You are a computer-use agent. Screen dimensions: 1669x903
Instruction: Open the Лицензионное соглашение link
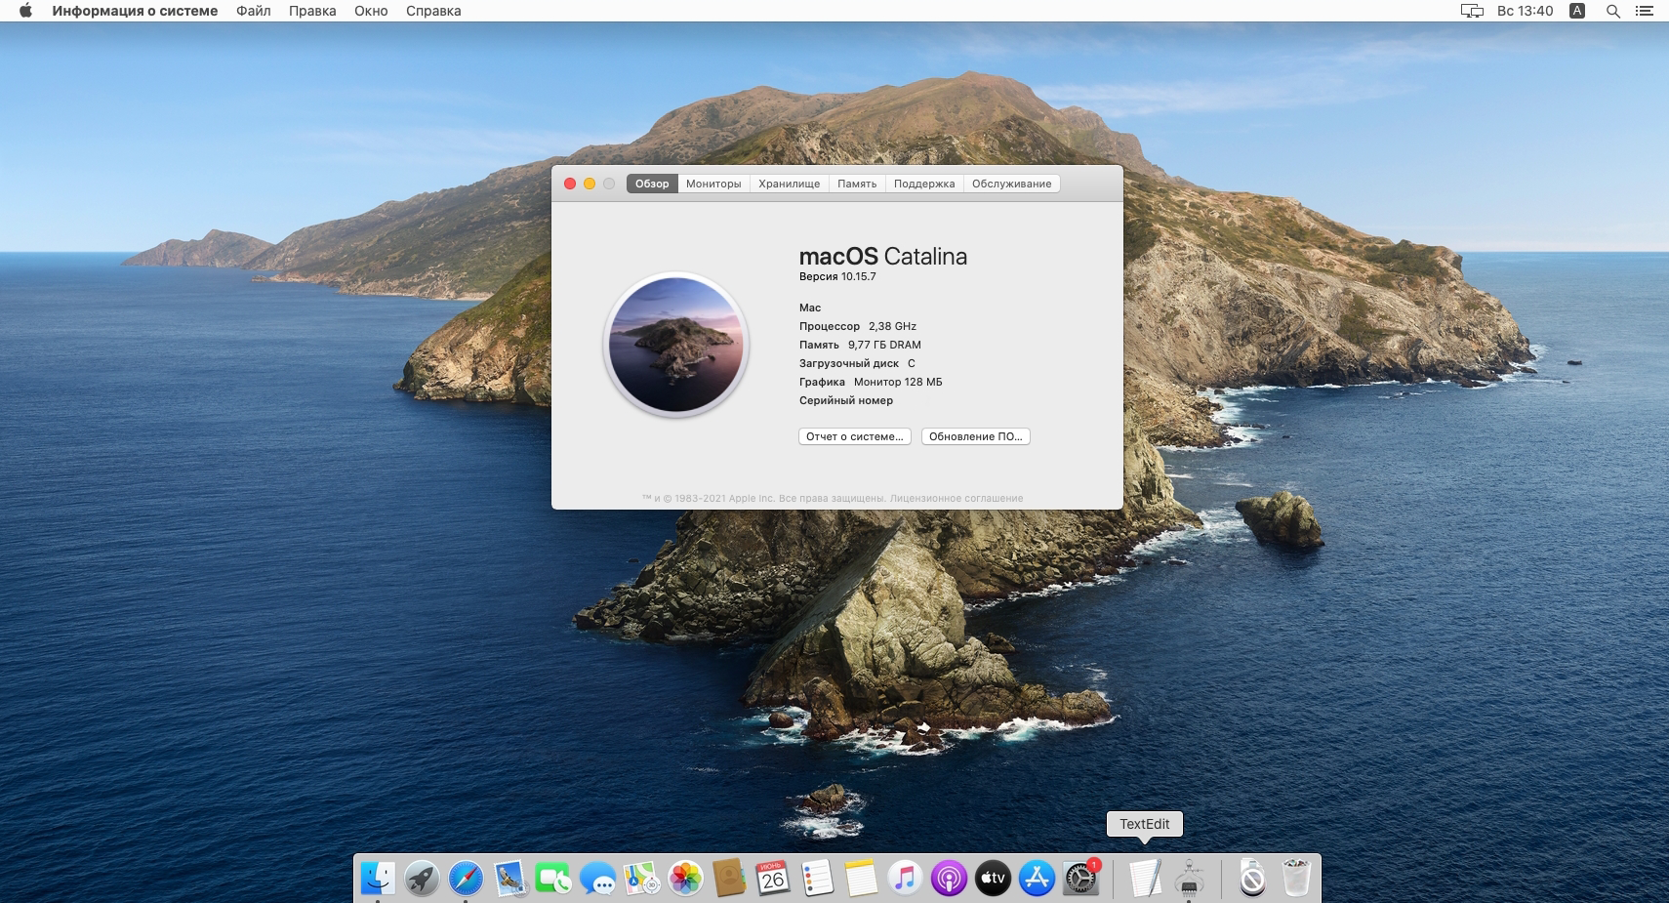pyautogui.click(x=957, y=498)
